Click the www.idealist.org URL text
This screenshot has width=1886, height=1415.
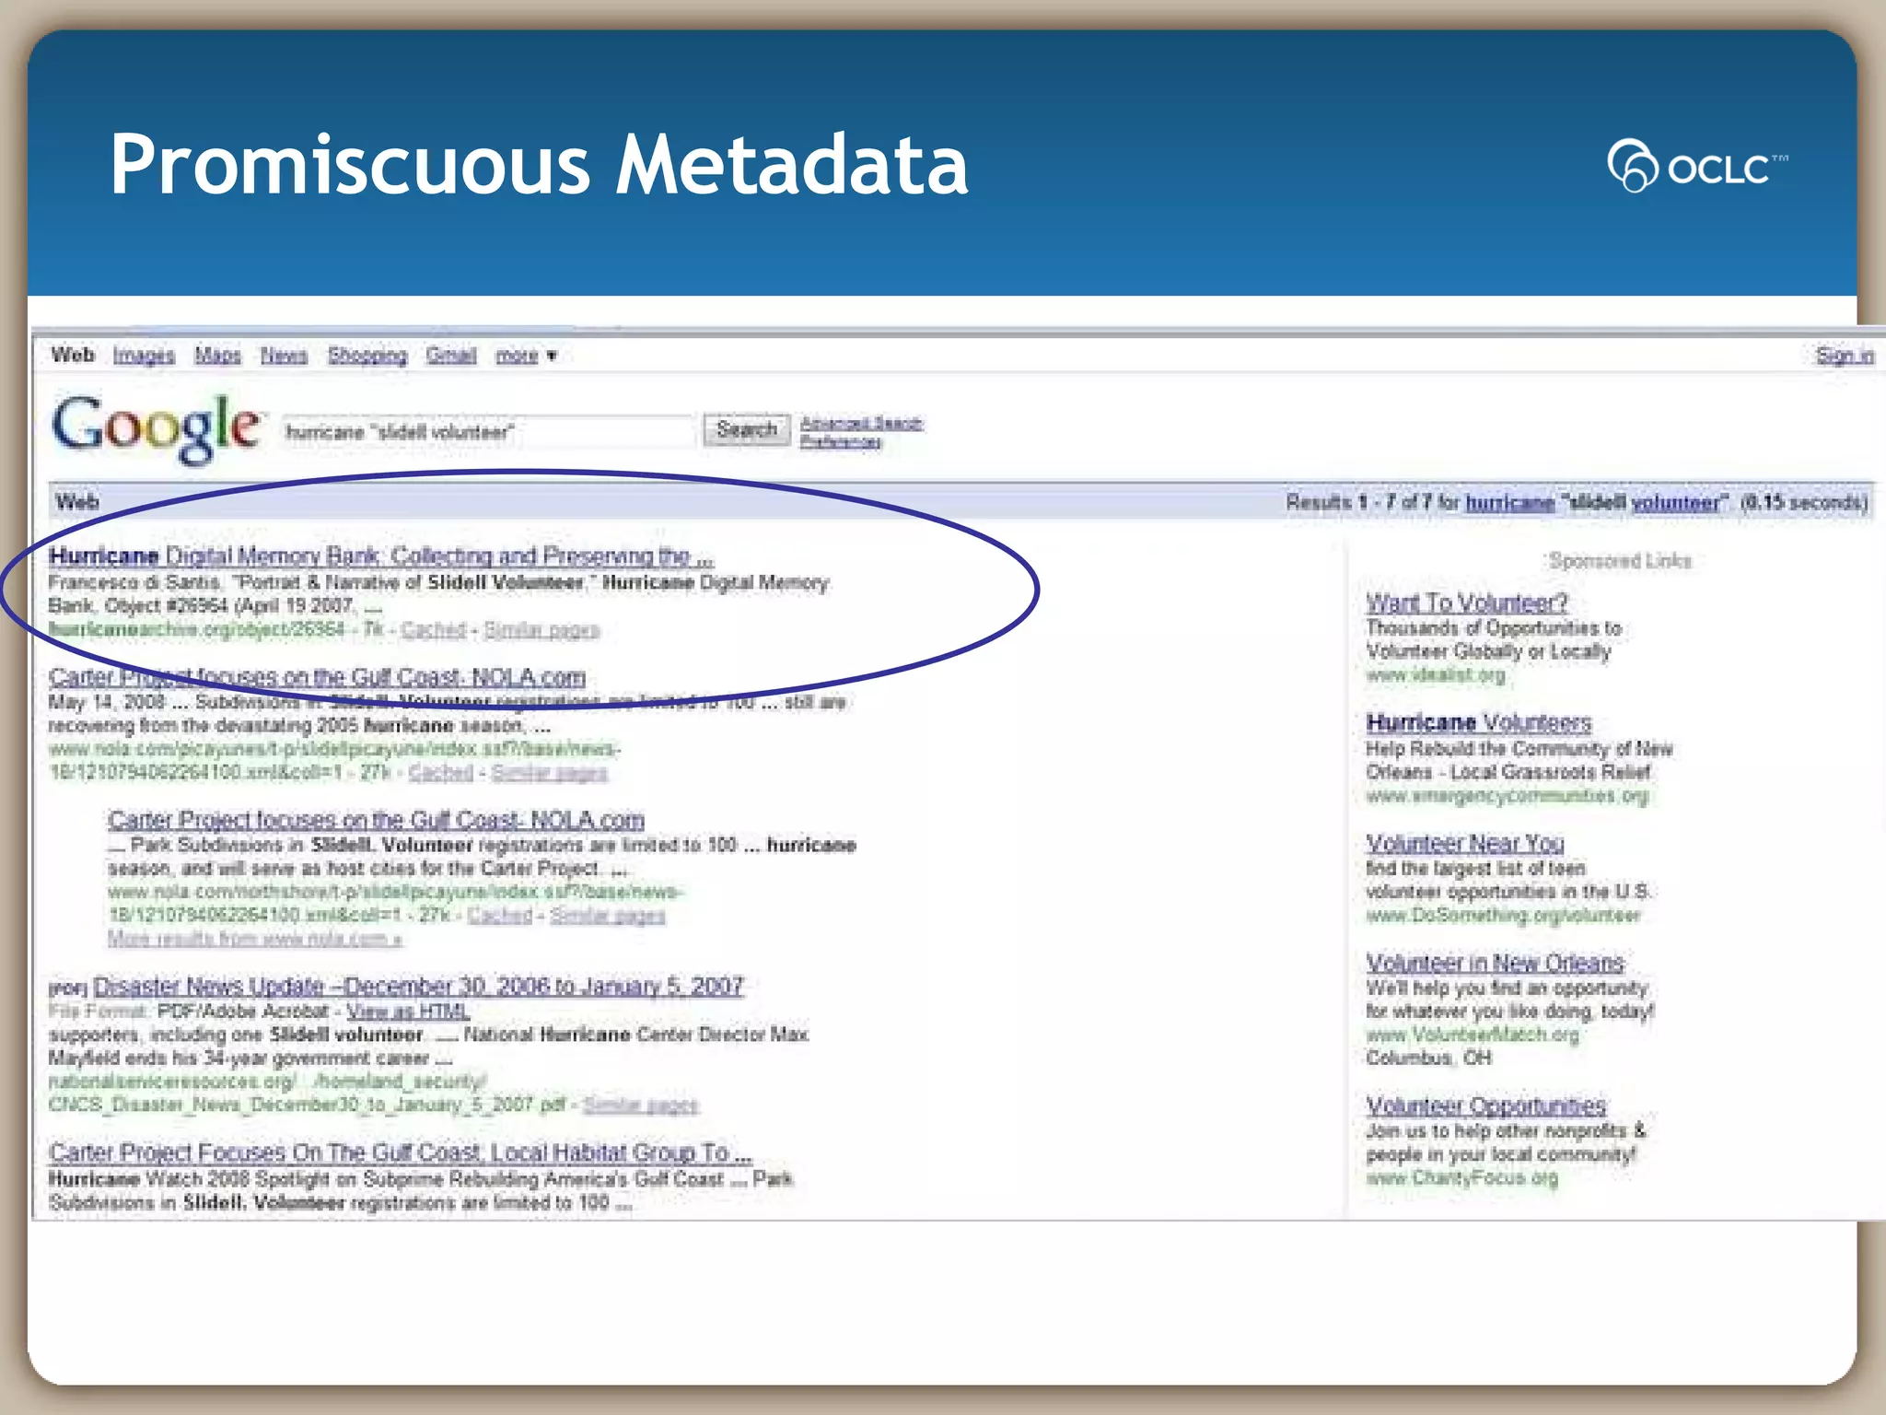coord(1435,675)
